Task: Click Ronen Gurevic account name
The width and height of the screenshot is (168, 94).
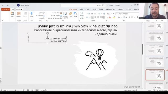Action: pyautogui.click(x=25, y=5)
